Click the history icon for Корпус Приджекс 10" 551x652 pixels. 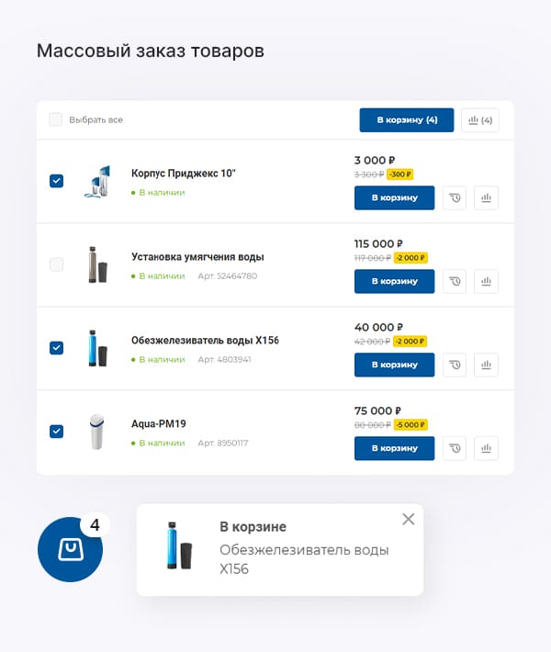pyautogui.click(x=455, y=197)
